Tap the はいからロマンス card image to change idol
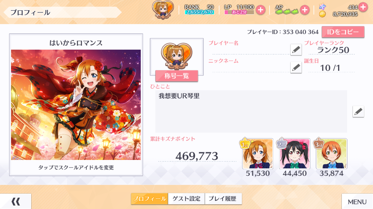Image resolution: width=373 pixels, height=209 pixels. [76, 105]
